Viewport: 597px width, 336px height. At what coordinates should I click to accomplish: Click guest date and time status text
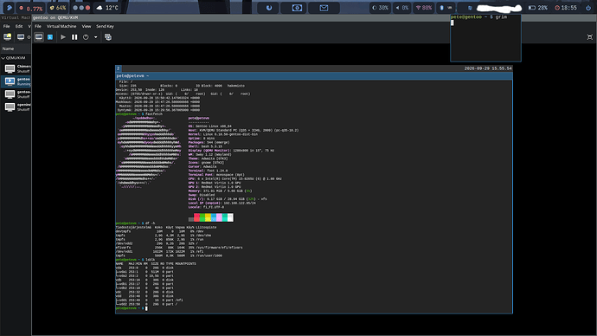pyautogui.click(x=488, y=68)
